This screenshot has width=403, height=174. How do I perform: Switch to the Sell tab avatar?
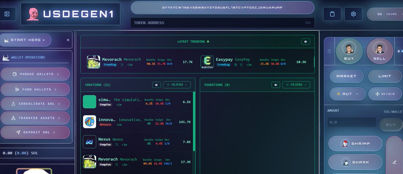(379, 51)
